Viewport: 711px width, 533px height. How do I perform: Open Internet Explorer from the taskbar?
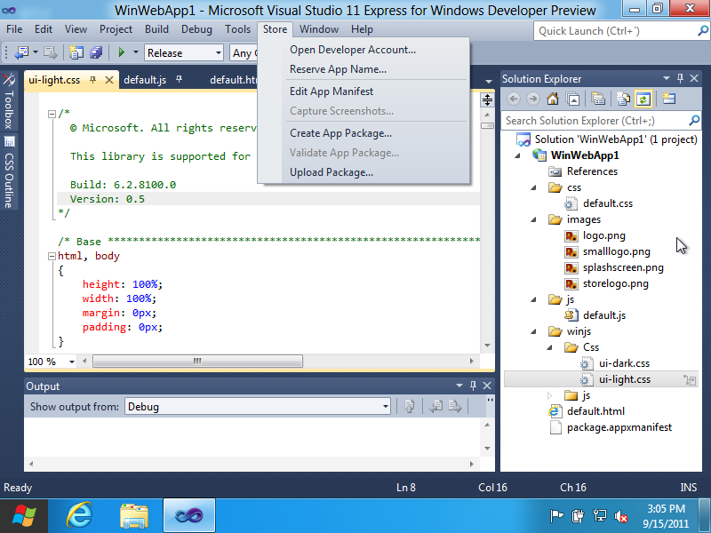pyautogui.click(x=80, y=514)
